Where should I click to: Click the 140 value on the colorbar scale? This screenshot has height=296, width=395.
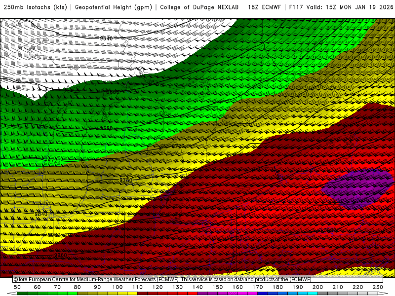click(197, 287)
